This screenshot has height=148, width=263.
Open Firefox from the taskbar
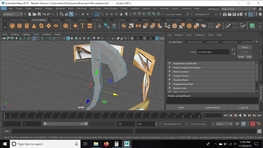point(106,144)
